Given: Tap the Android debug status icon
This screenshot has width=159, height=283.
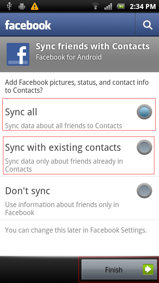Looking at the screenshot, I should tap(22, 7).
